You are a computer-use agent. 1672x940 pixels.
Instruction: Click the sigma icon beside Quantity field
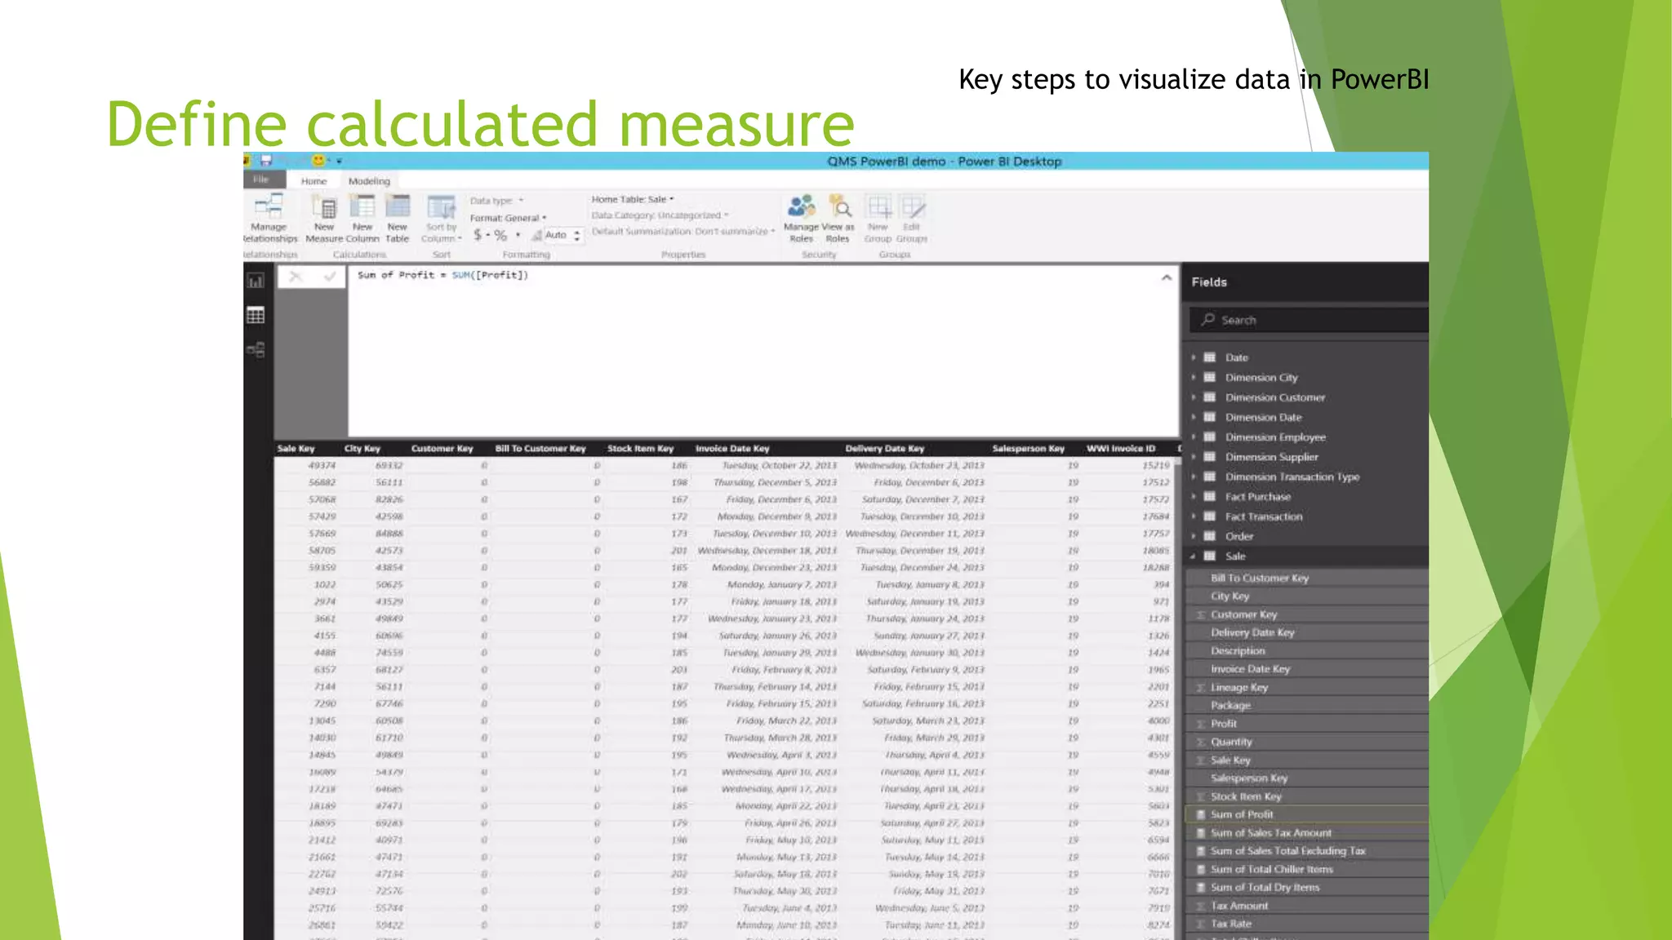pyautogui.click(x=1201, y=742)
